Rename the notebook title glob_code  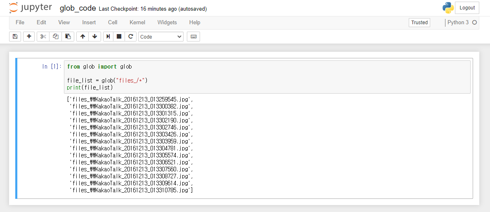(x=78, y=8)
